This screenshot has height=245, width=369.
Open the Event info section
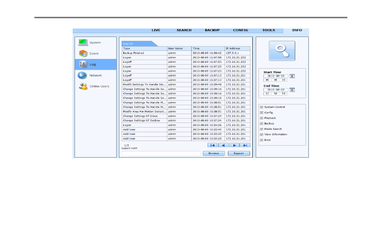[95, 54]
